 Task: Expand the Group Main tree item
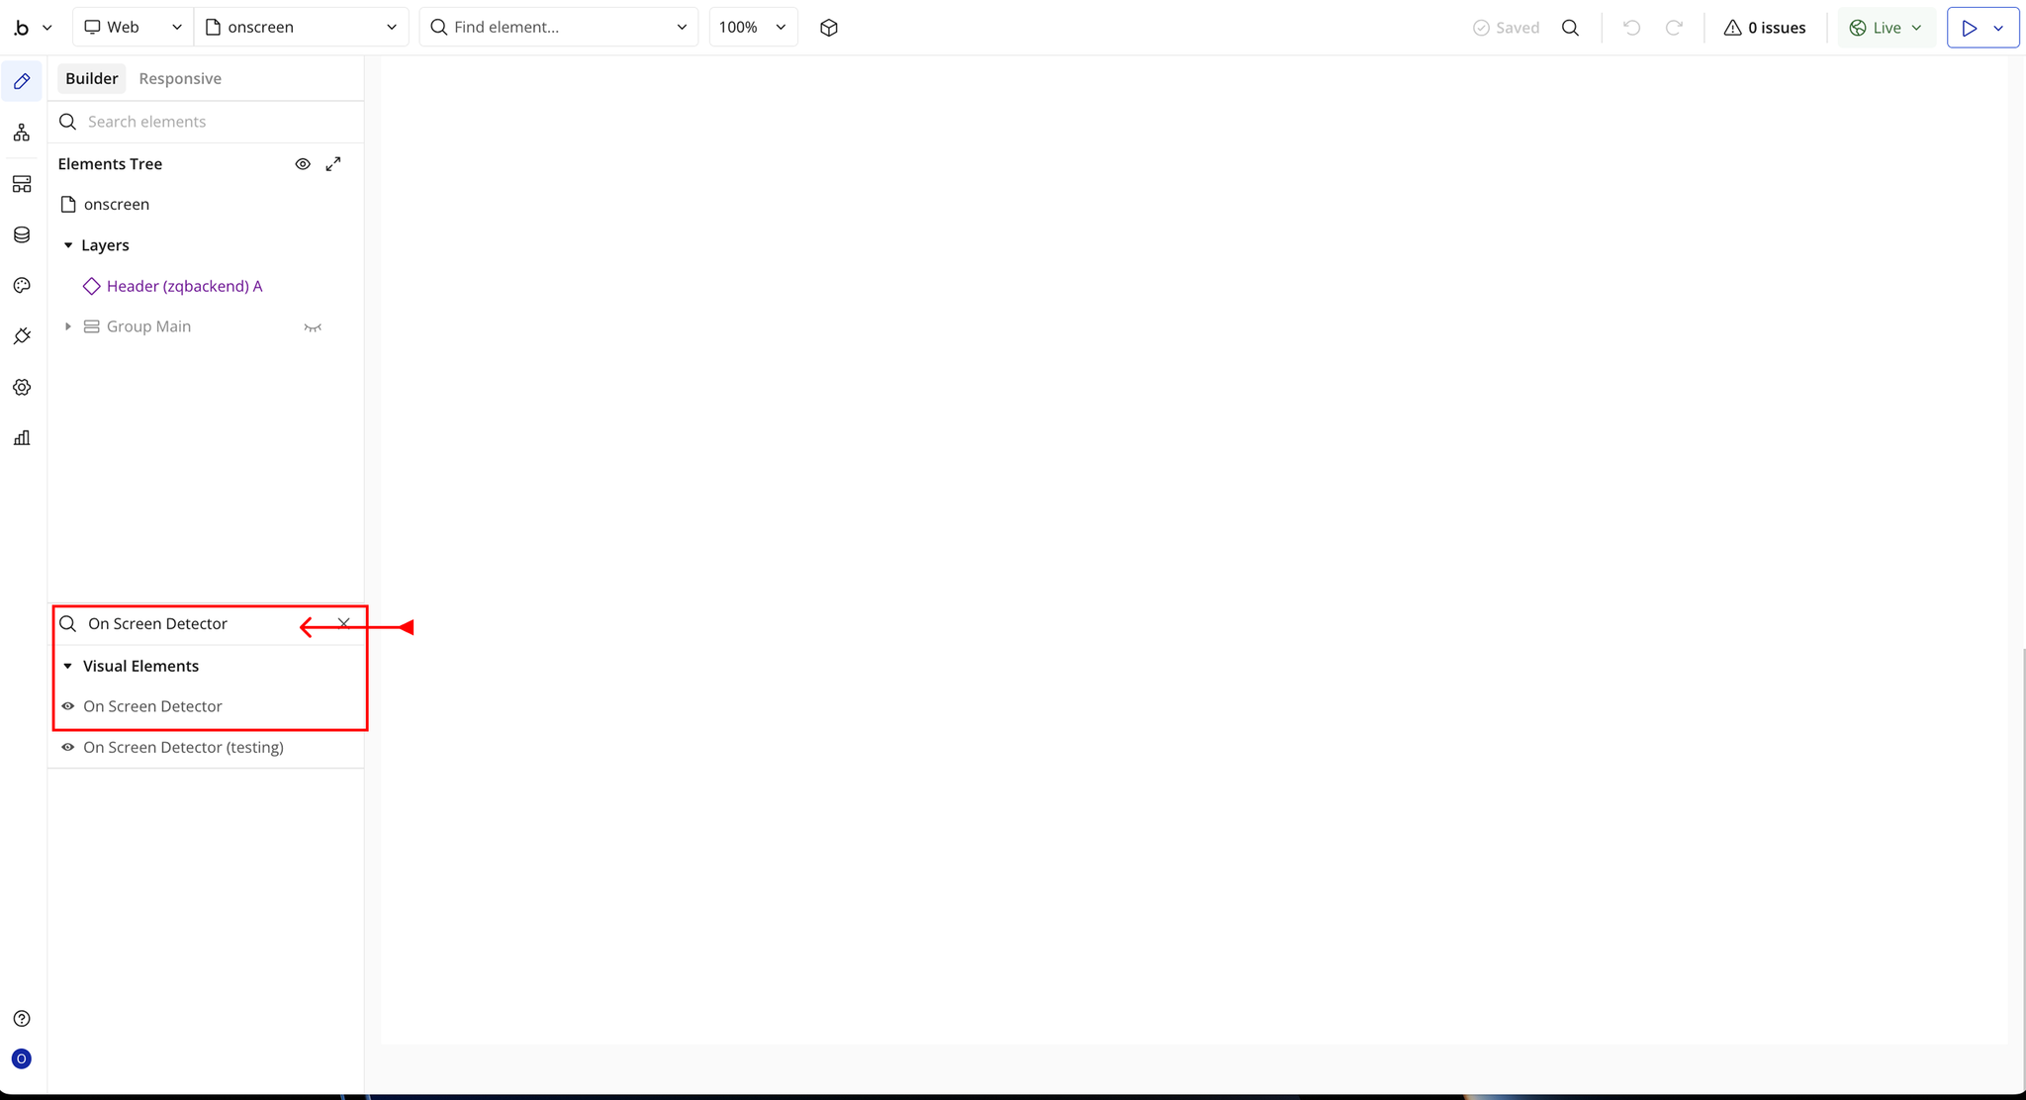point(67,326)
